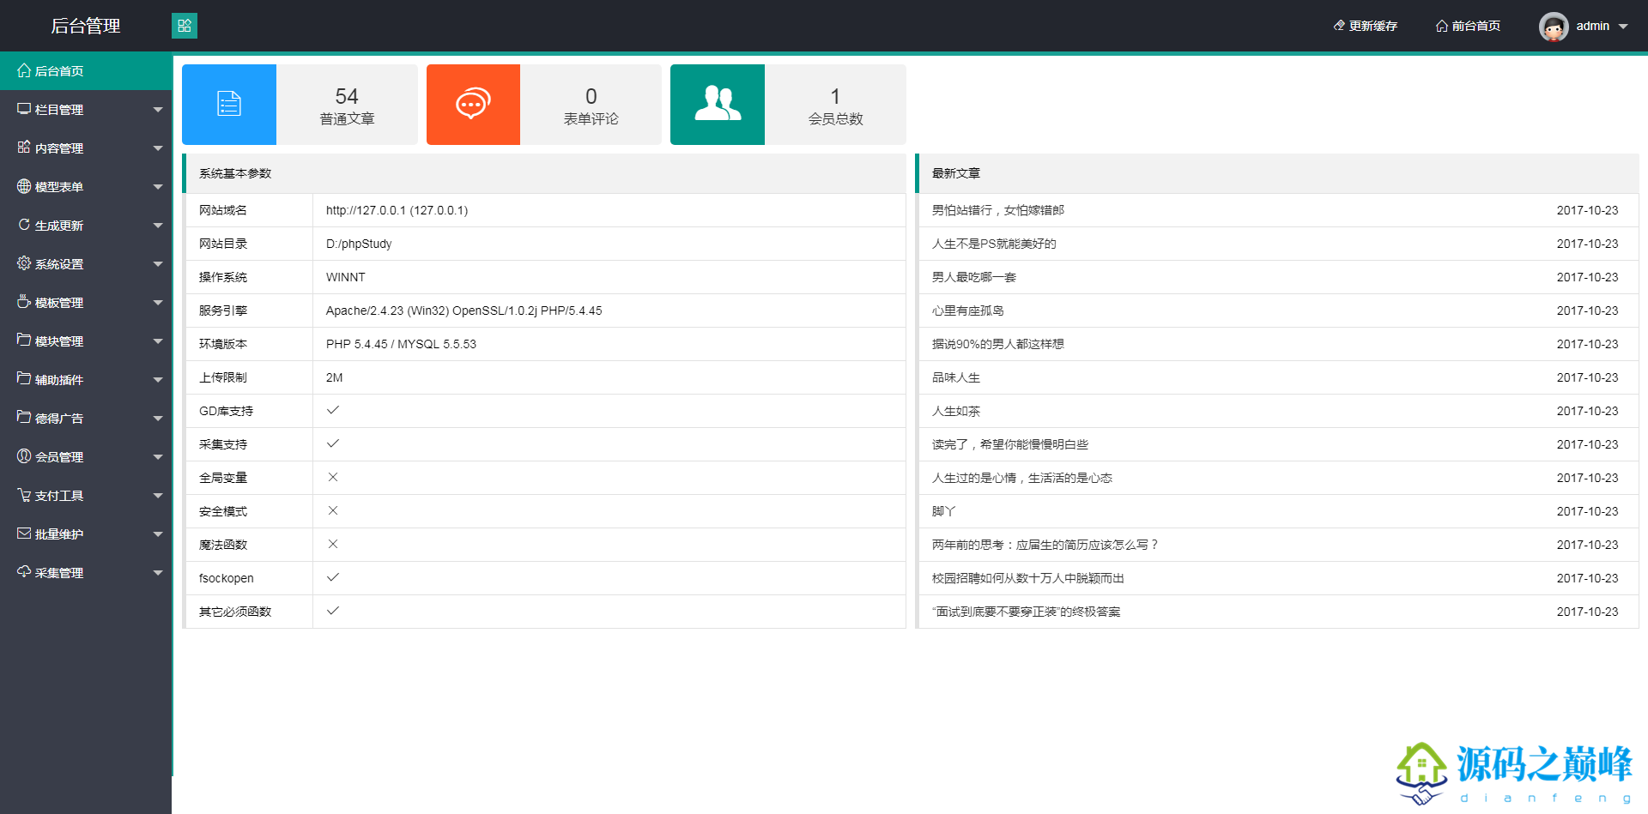
Task: Click the checkmark in the GD库支持 row
Action: [333, 410]
